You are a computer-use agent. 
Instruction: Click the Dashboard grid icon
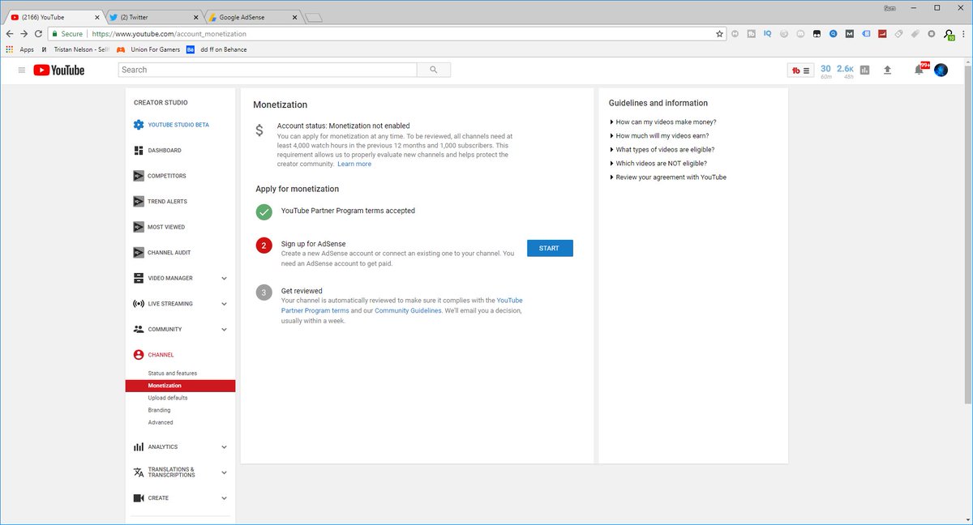coord(139,151)
